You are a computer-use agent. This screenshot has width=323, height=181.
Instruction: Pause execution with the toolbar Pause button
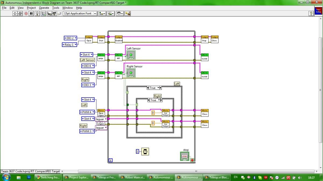pyautogui.click(x=31, y=13)
